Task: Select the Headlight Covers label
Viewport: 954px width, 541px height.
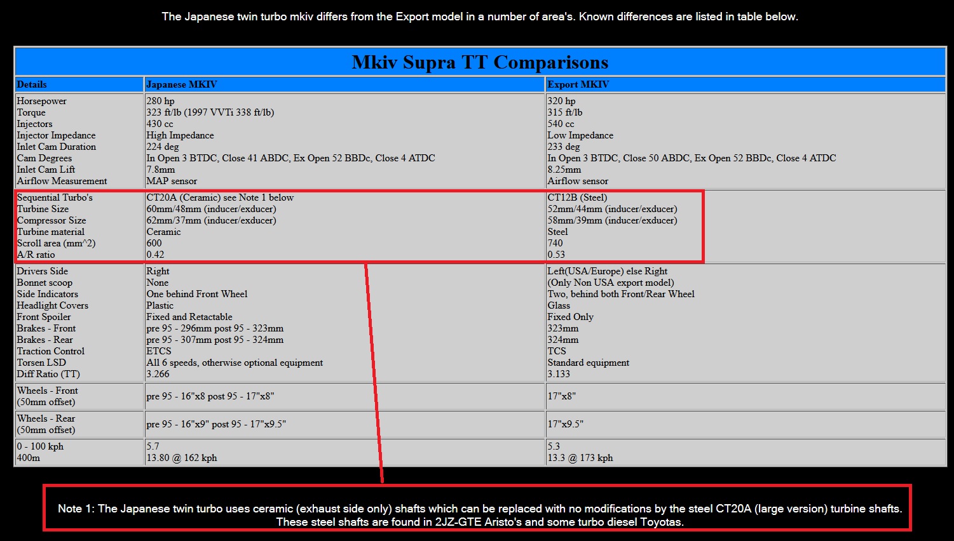Action: pyautogui.click(x=53, y=305)
